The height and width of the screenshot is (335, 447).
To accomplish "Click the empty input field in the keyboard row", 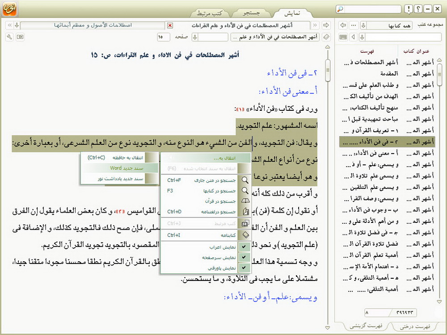I will tap(403, 37).
